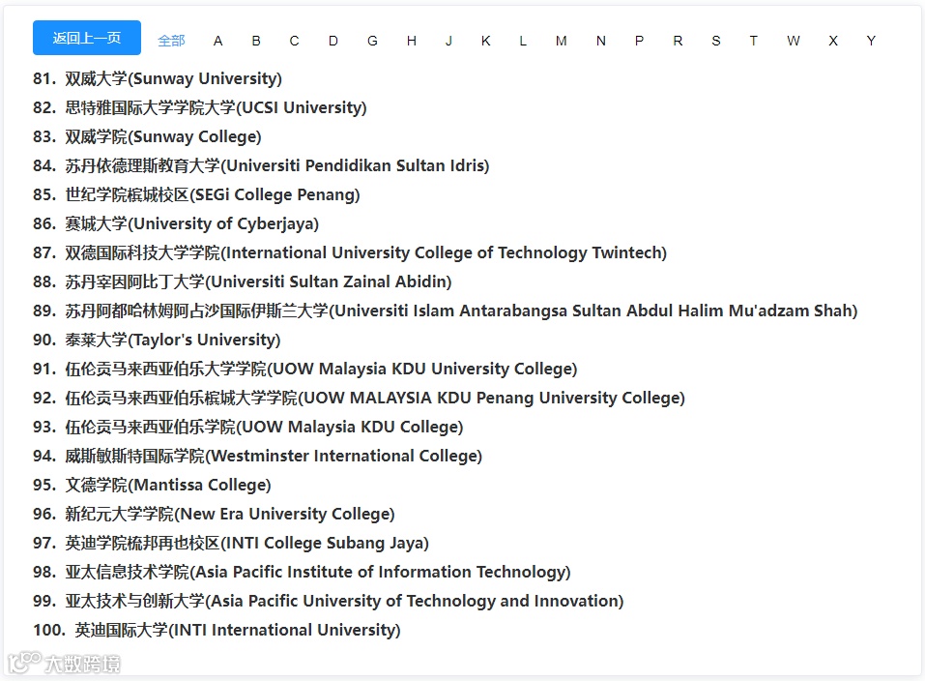This screenshot has height=681, width=925.
Task: Select entry 96 New Era University College
Action: (215, 514)
